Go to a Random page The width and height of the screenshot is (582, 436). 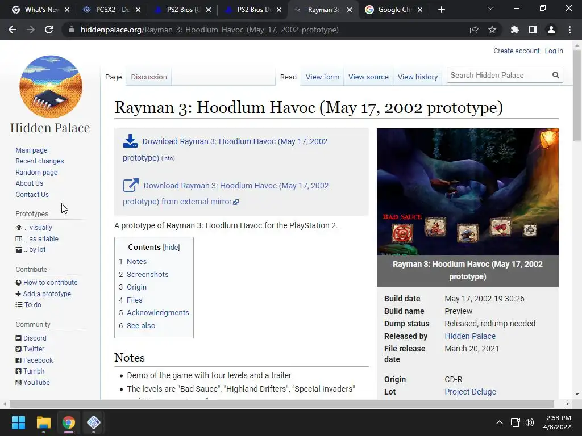(36, 173)
